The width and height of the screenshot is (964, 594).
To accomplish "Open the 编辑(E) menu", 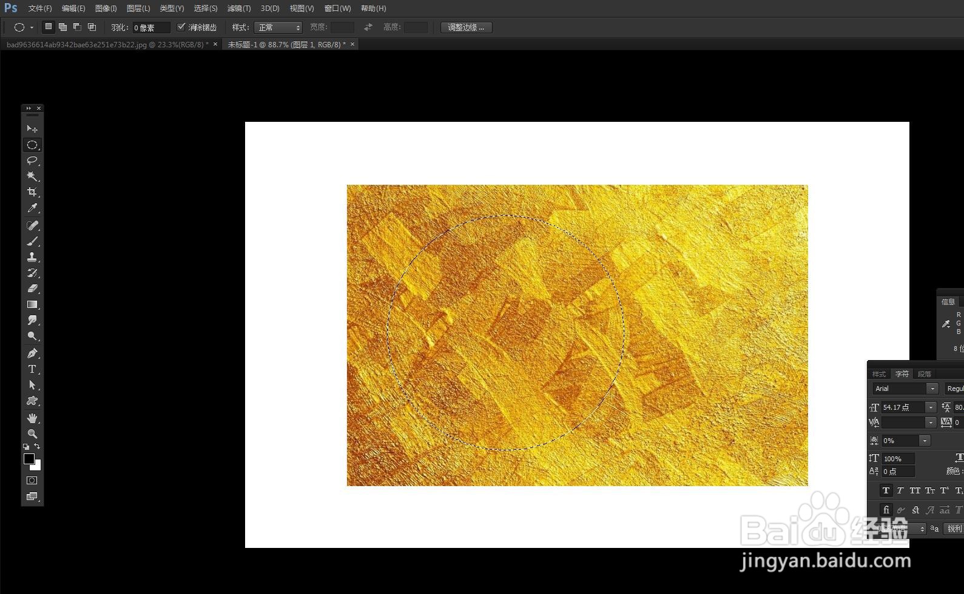I will (73, 8).
